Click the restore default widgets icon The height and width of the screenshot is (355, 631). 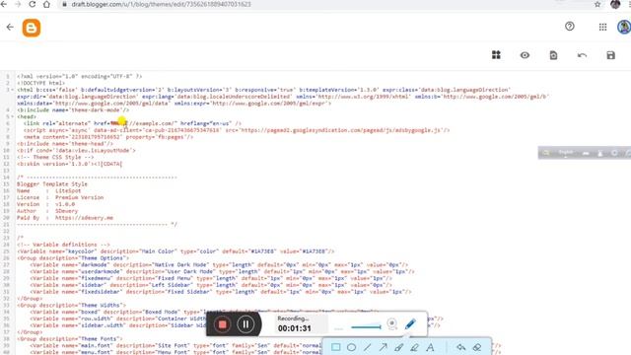pyautogui.click(x=554, y=55)
